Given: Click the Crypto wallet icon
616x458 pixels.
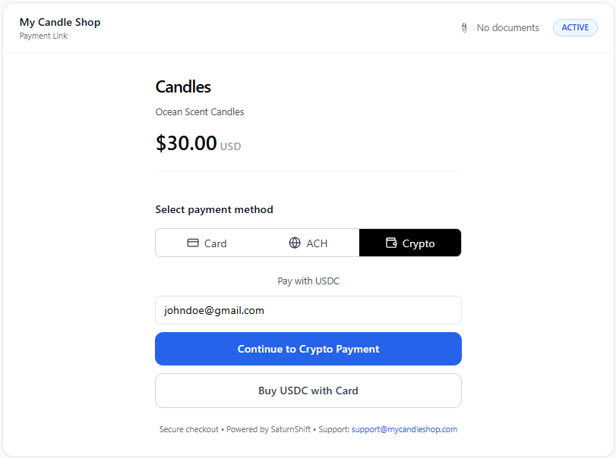Looking at the screenshot, I should coord(391,243).
